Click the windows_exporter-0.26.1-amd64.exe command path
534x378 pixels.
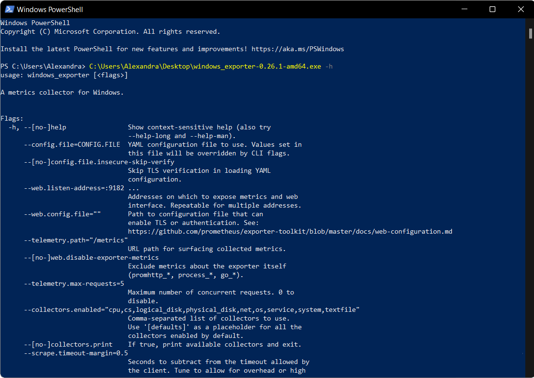point(205,67)
